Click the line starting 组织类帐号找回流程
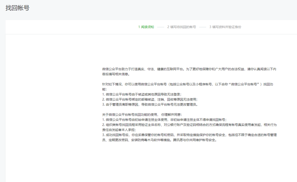The image size is (297, 182). 190,127
